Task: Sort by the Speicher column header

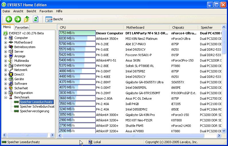Action: 210,27
